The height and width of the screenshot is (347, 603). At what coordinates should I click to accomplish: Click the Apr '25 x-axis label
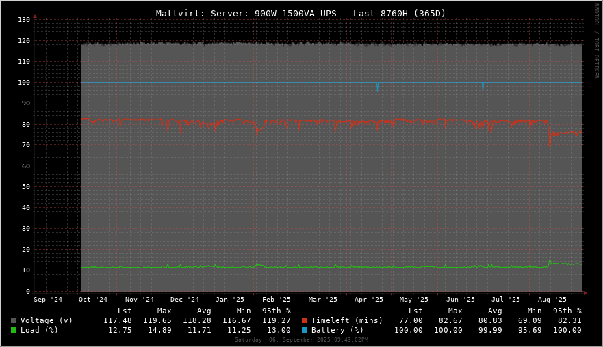coord(369,300)
